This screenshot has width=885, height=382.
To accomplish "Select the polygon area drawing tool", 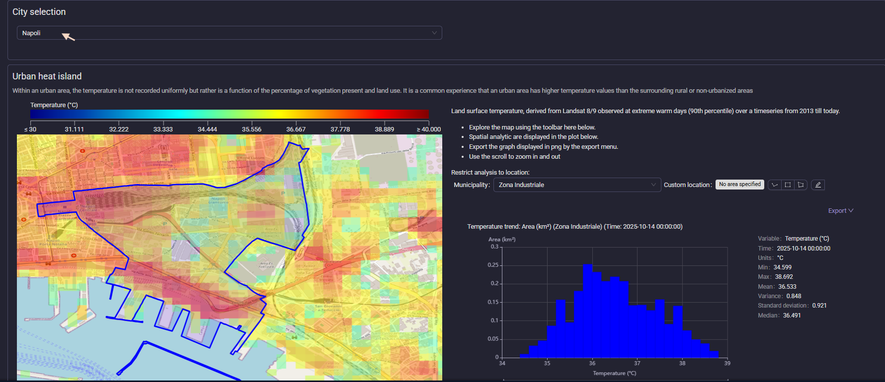I will (x=801, y=185).
